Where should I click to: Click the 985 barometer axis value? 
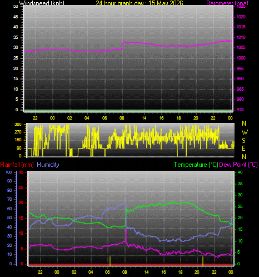point(240,89)
